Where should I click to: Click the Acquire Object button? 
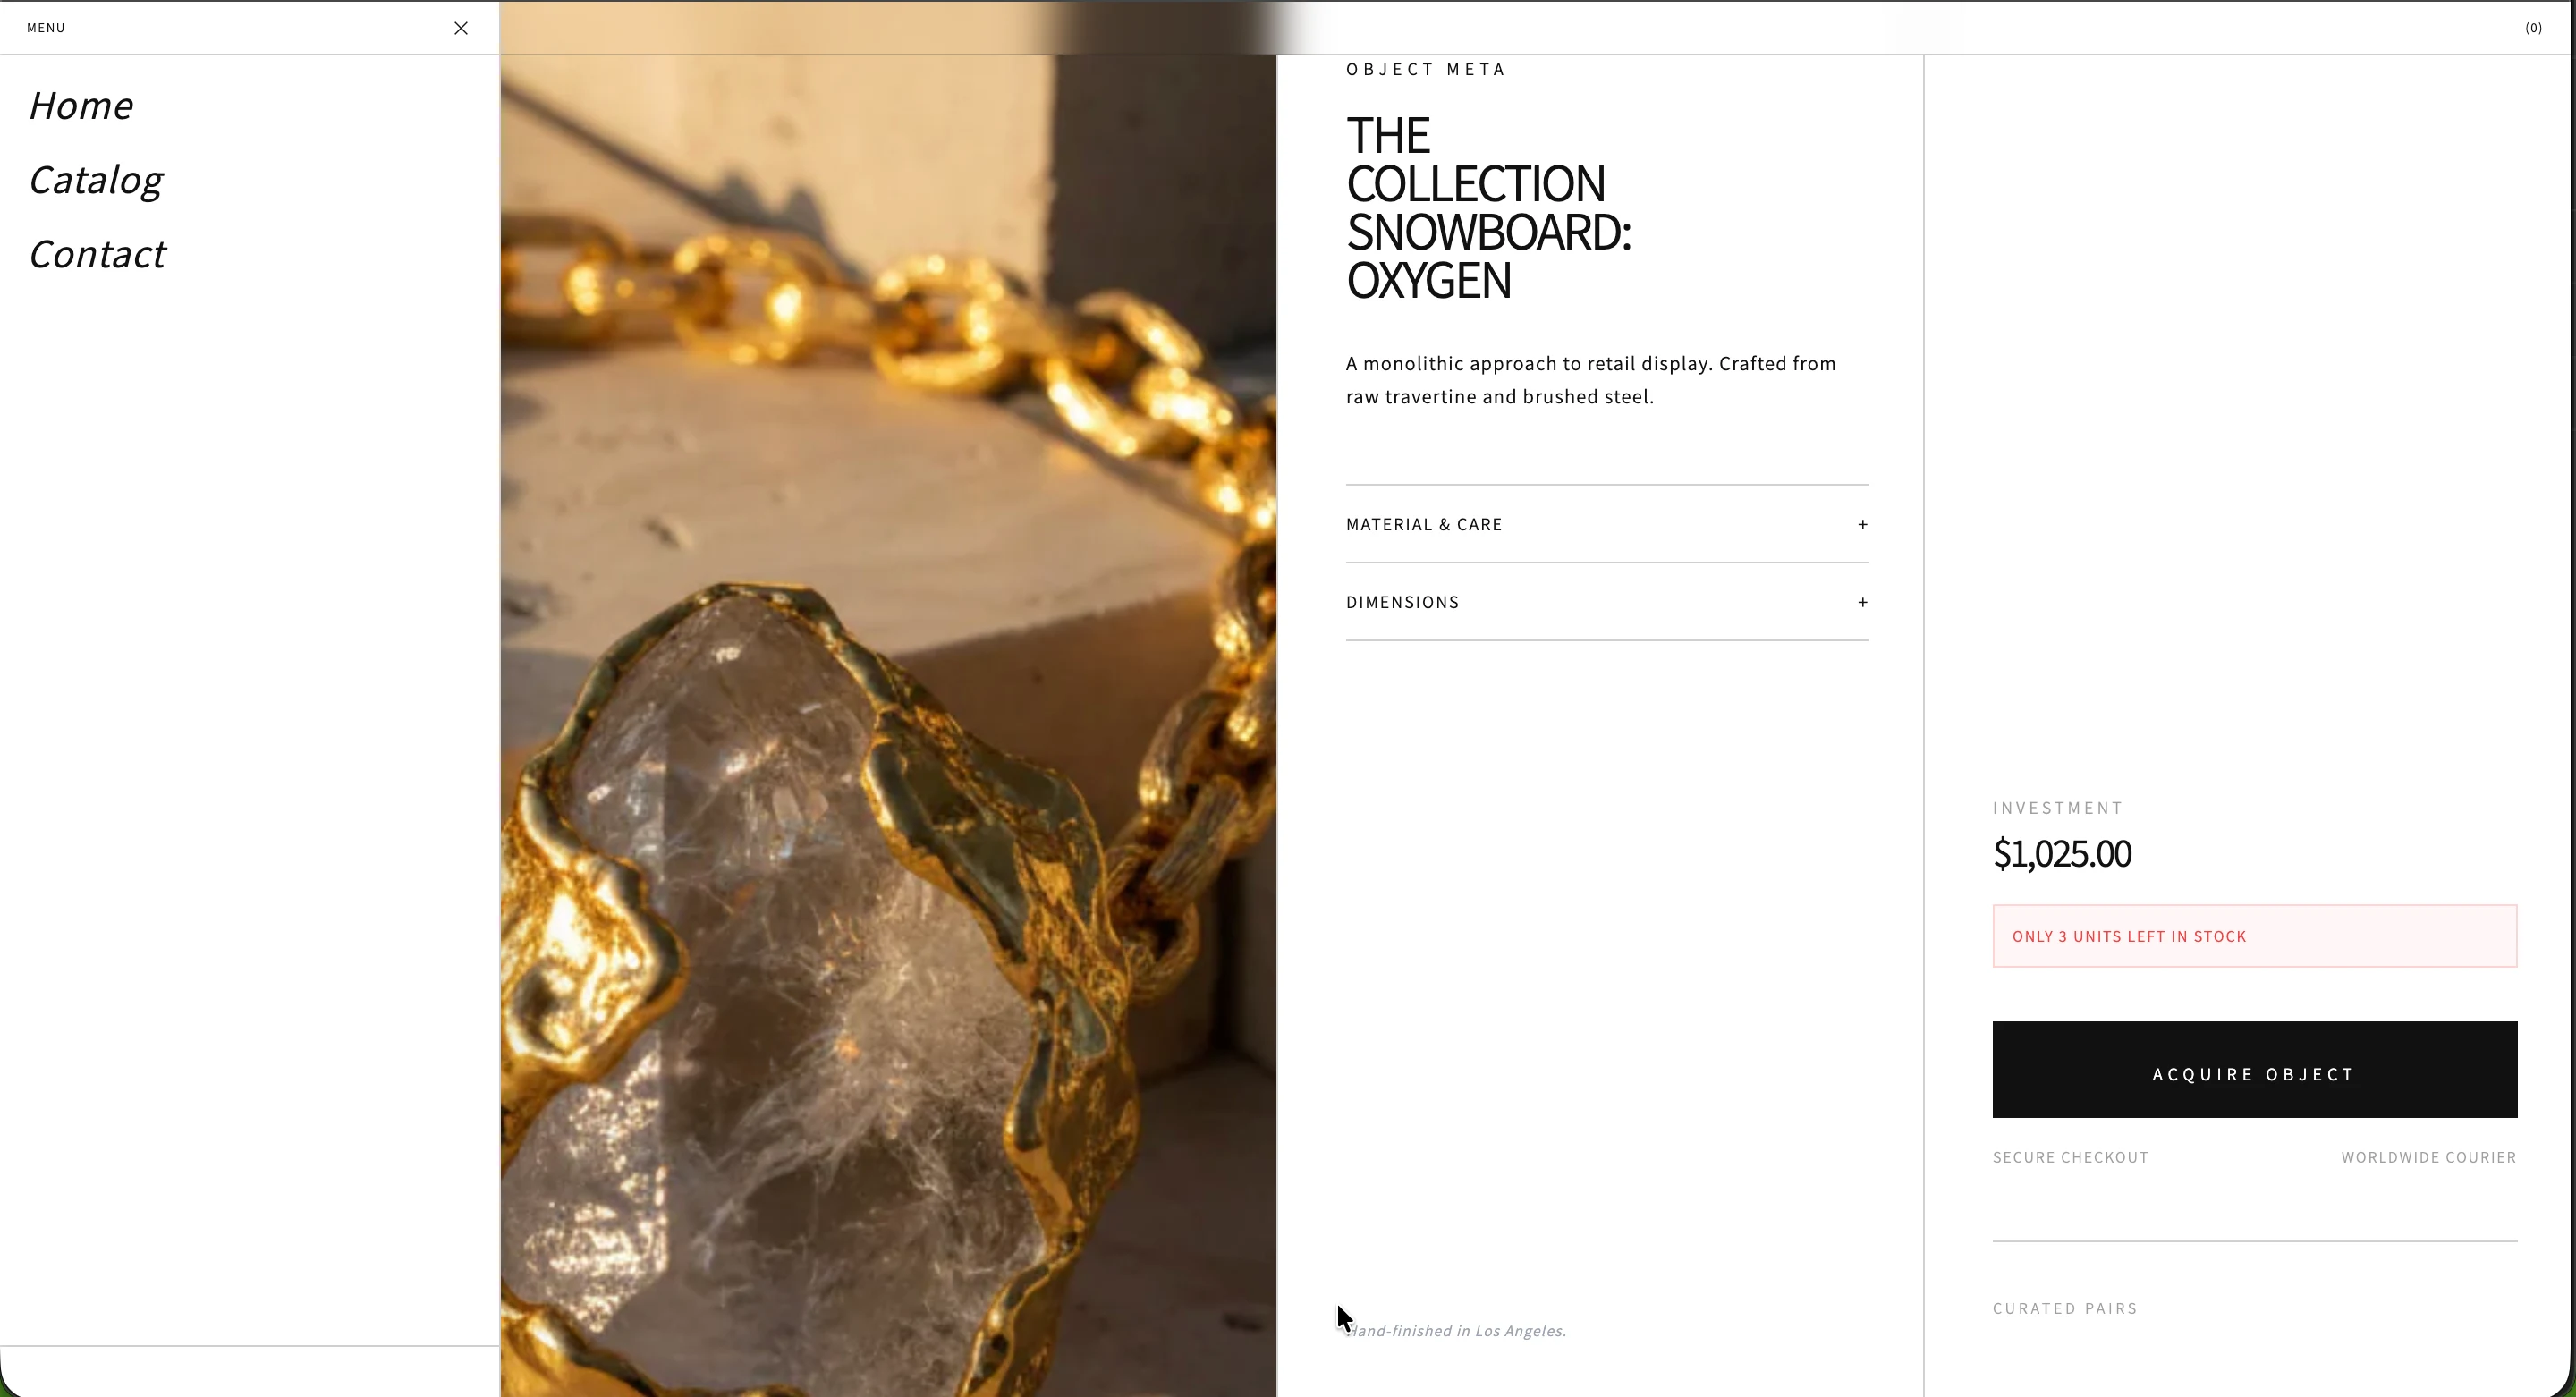tap(2254, 1069)
